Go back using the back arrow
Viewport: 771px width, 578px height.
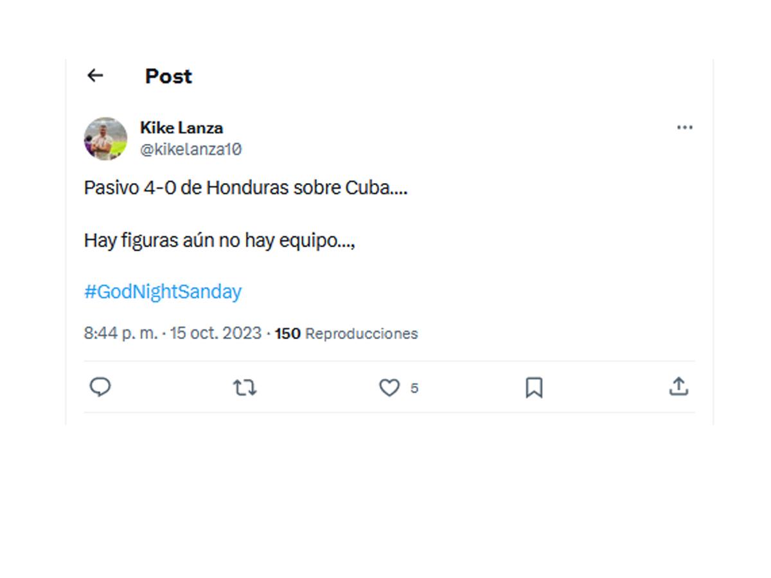click(x=95, y=75)
